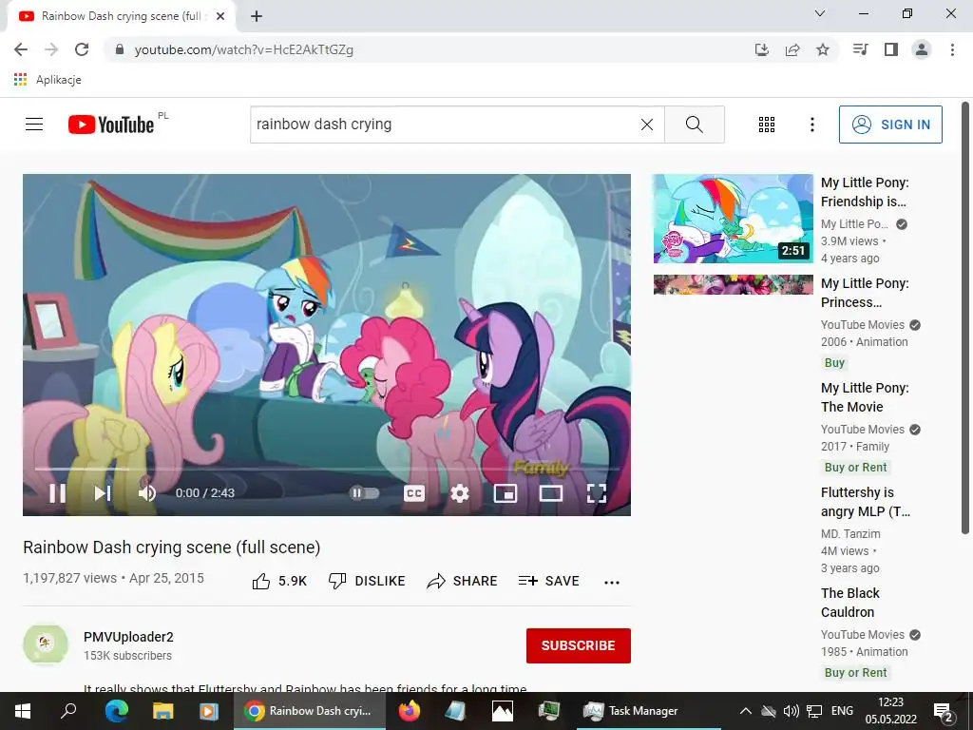Close the Rainbow Dash browser tab
Image resolution: width=973 pixels, height=730 pixels.
coord(220,16)
